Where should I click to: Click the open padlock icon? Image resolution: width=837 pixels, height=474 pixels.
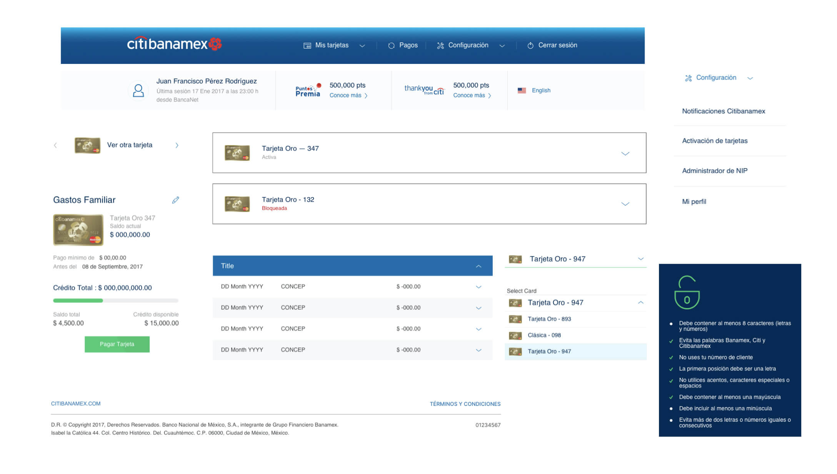point(687,292)
